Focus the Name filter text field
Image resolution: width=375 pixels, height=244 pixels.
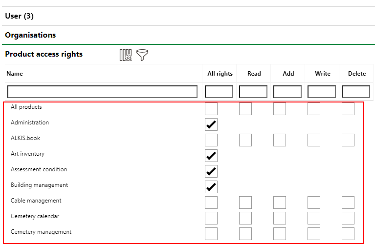click(x=102, y=92)
